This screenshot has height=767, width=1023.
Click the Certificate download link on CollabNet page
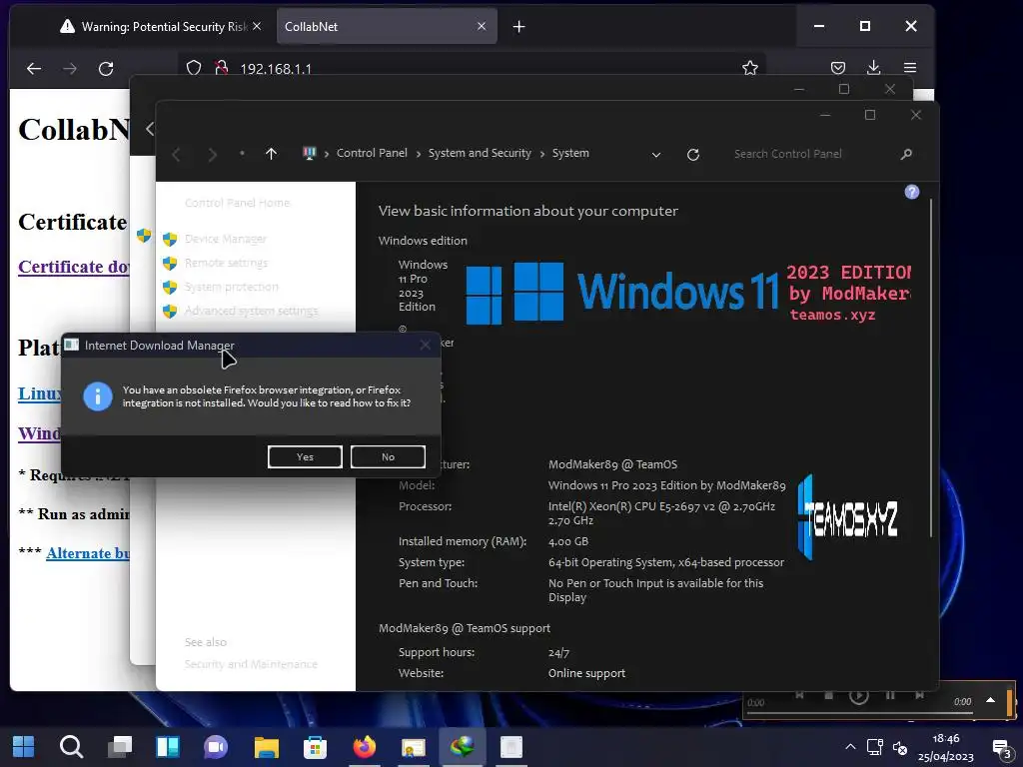(x=74, y=267)
